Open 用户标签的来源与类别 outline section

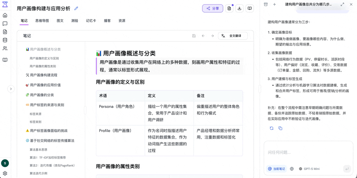coord(47,105)
